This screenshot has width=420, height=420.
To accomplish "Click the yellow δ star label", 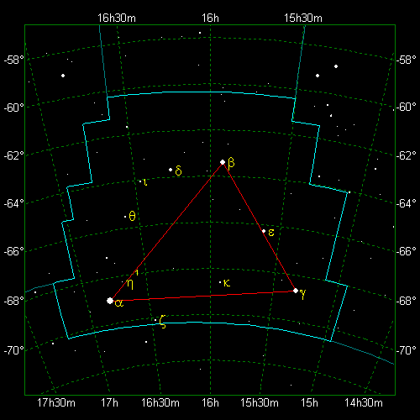I will [178, 170].
